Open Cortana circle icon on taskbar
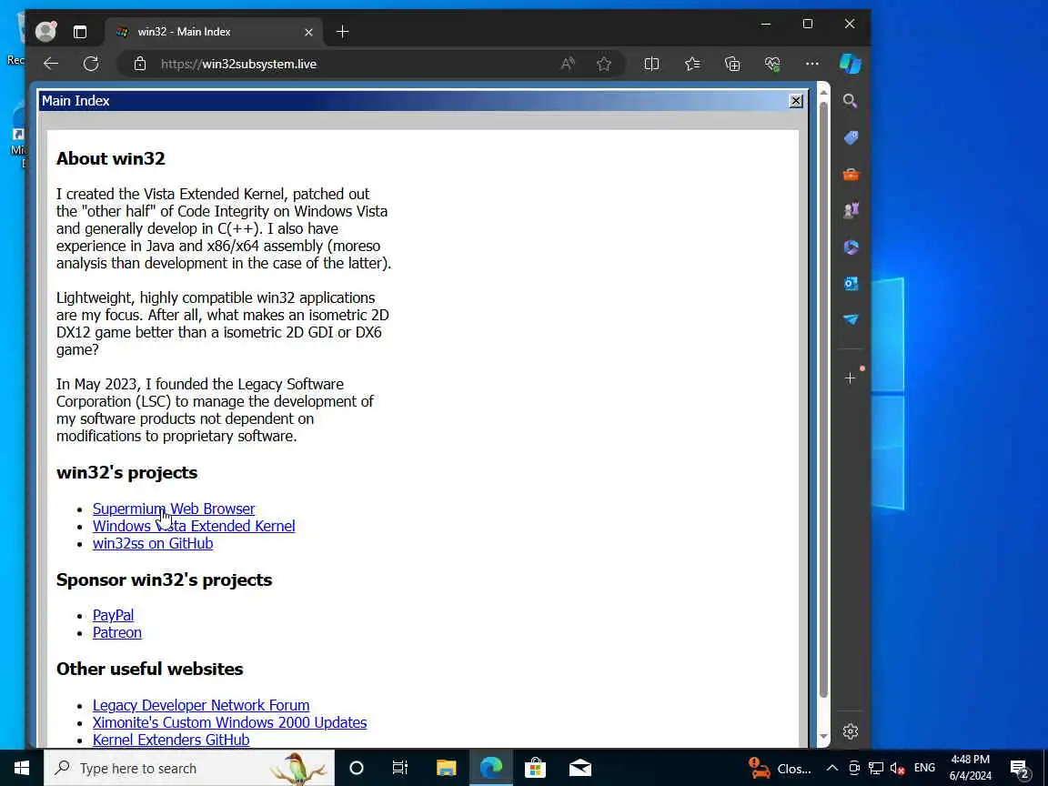The width and height of the screenshot is (1048, 786). click(357, 768)
